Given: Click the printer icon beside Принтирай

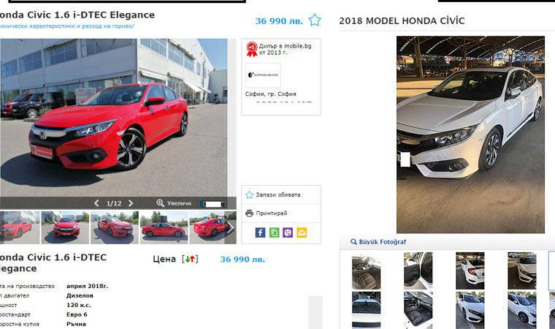Looking at the screenshot, I should (249, 213).
